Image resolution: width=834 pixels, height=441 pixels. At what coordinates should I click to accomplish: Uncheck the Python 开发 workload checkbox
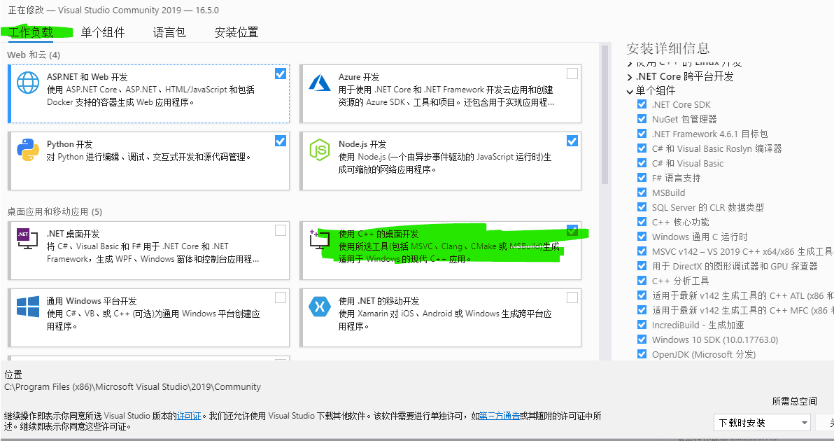[281, 141]
